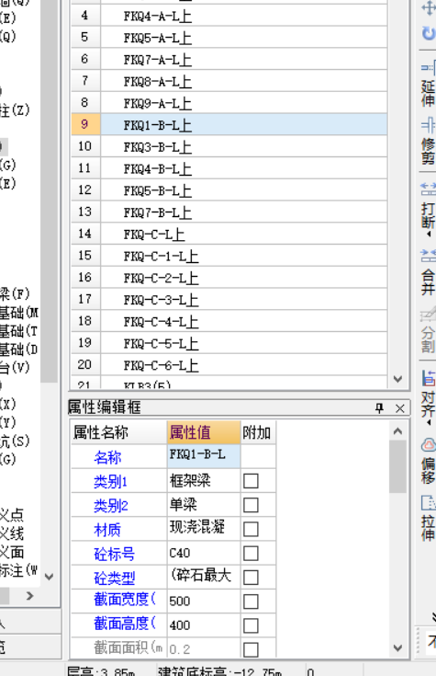Screen dimensions: 436x676
Task: Select row 6 FKQ7-A-L上
Action: coord(229,59)
